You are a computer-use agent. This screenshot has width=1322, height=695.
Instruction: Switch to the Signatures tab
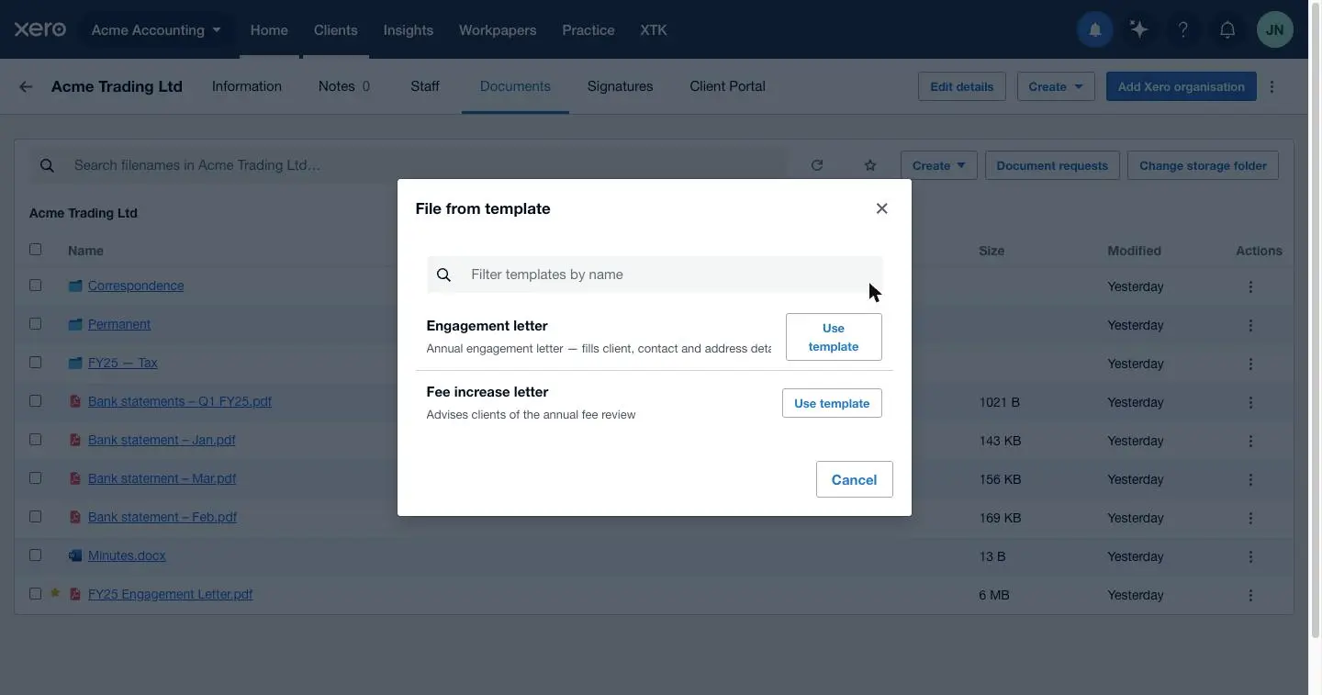click(621, 86)
